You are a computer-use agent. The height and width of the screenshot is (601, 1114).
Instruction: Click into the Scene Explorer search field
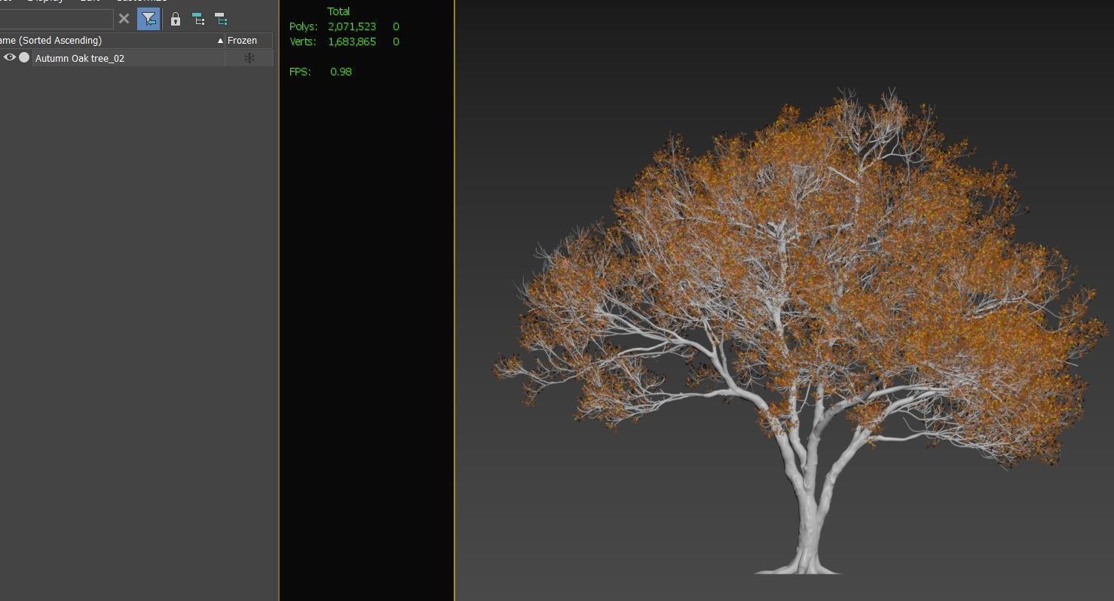57,19
